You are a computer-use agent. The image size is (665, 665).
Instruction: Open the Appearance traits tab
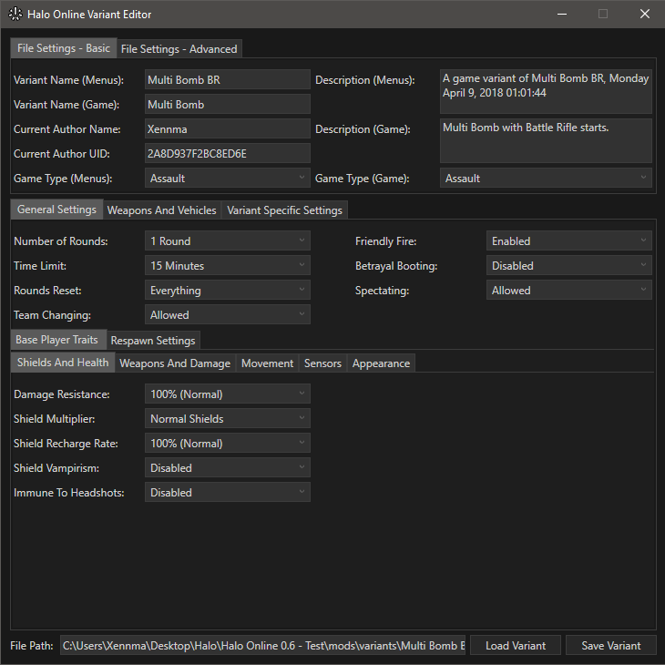click(382, 363)
